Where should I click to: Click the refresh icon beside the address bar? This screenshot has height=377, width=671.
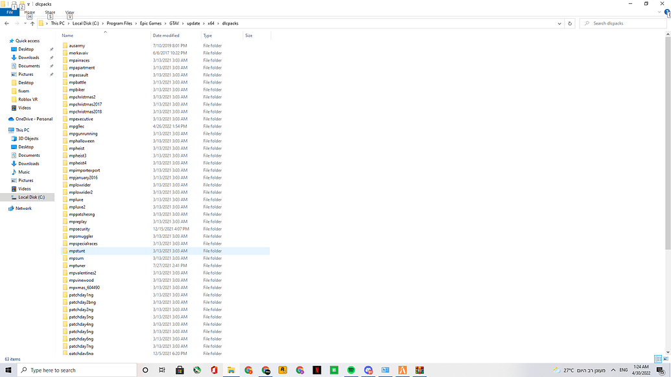tap(569, 23)
